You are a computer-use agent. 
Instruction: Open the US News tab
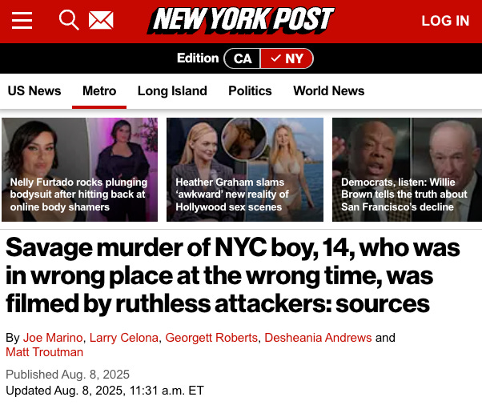(34, 91)
